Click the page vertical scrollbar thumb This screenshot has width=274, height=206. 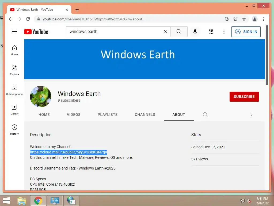pos(267,55)
